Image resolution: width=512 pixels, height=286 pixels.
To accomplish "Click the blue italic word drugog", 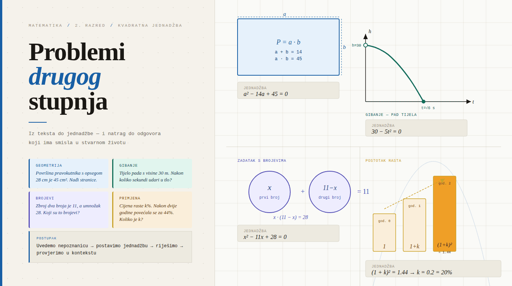I will 65,77.
